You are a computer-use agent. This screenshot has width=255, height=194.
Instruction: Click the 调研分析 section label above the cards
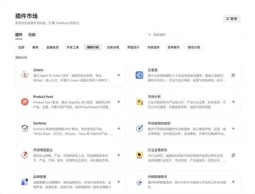pos(21,58)
